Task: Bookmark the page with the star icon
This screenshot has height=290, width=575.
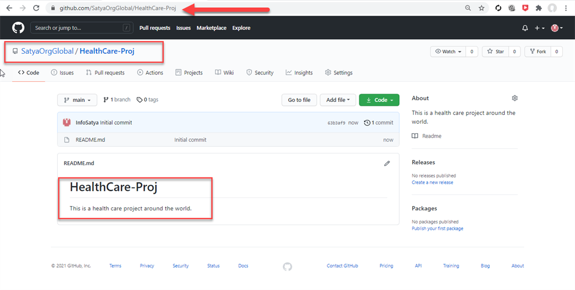Action: (481, 8)
